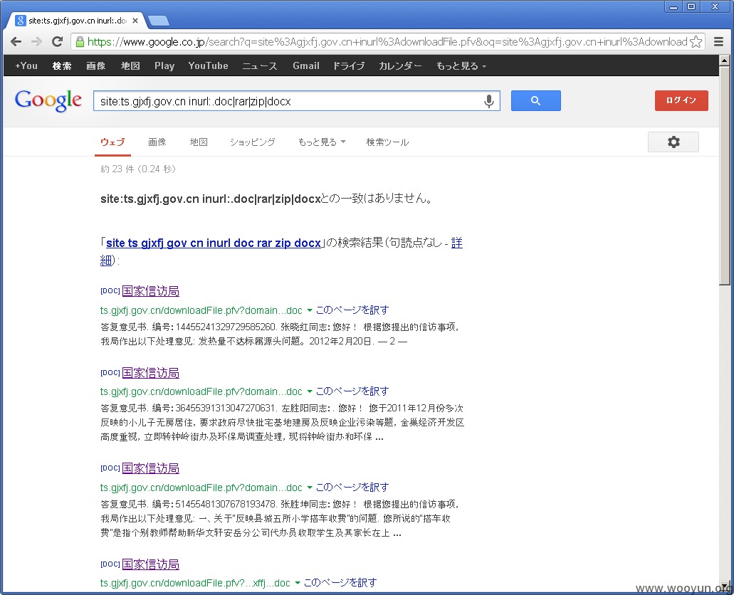Close the browser tab
Image resolution: width=734 pixels, height=595 pixels.
[x=135, y=21]
